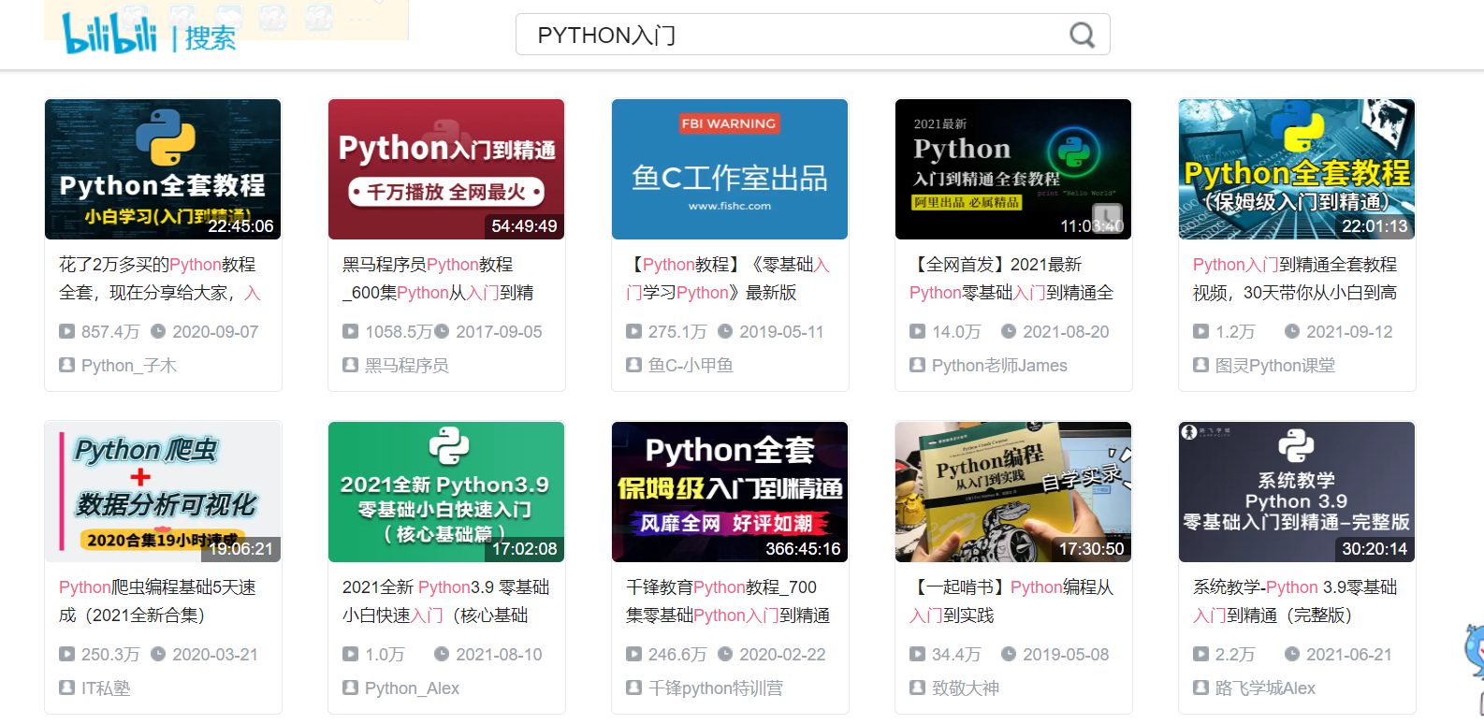The width and height of the screenshot is (1484, 724).
Task: Visit uploader Python老师James
Action: [999, 365]
